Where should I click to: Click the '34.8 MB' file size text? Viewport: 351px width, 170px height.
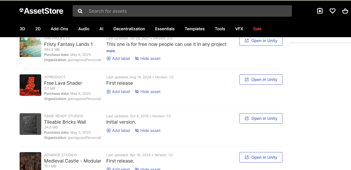[x=51, y=127]
